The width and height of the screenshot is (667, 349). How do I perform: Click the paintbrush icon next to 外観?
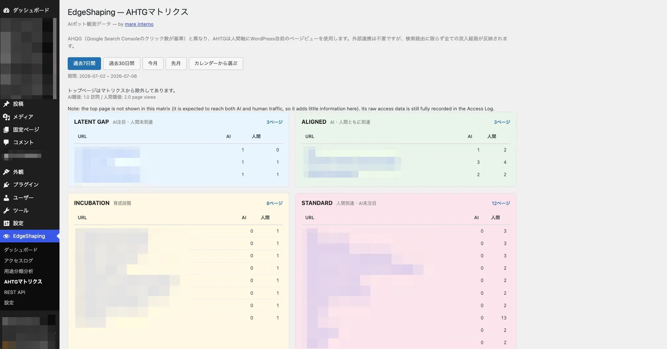[x=6, y=172]
